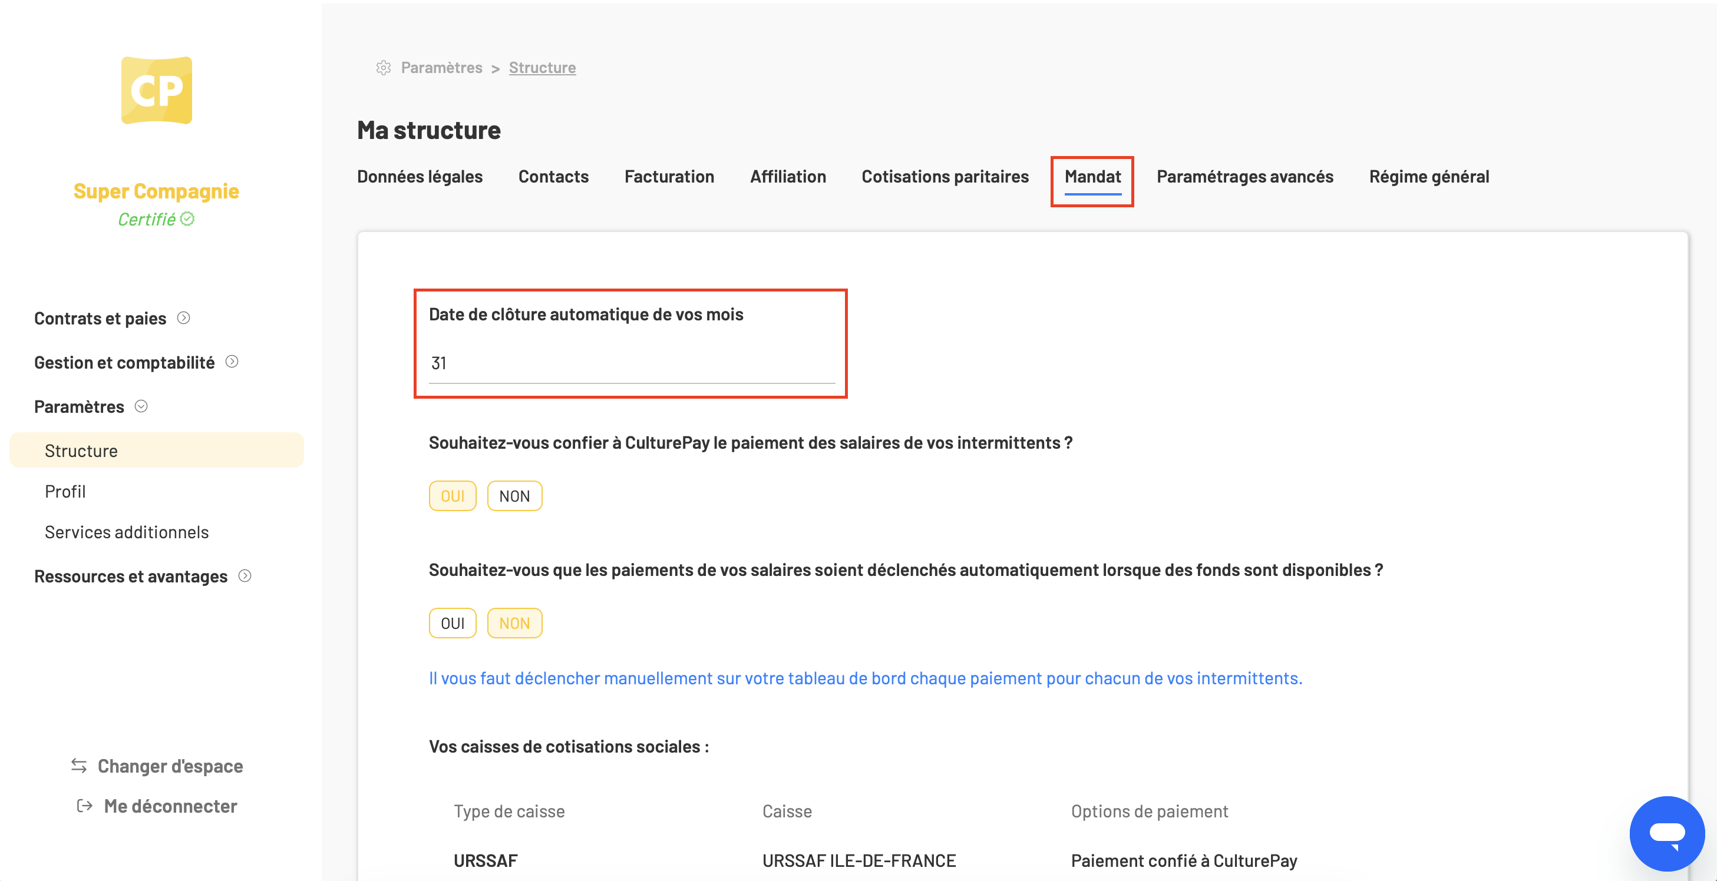This screenshot has height=881, width=1717.
Task: Click Contrats et paies menu label
Action: [x=100, y=319]
